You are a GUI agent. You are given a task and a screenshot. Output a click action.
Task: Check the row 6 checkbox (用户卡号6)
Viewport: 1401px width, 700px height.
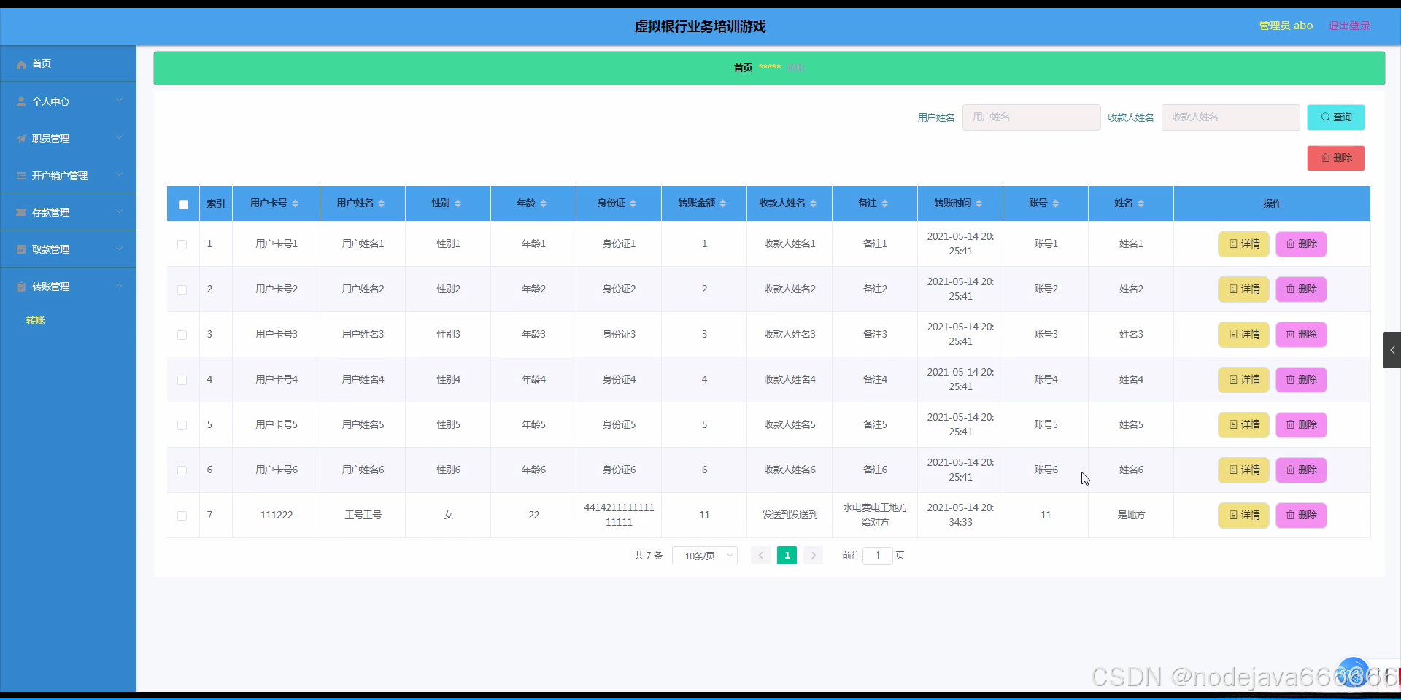click(x=182, y=470)
